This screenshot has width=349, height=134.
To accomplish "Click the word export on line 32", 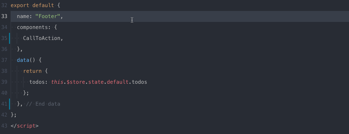I will [x=20, y=5].
